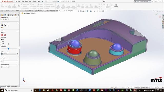
Task: Open the FeatureManager design tree tab
Action: 2,15
